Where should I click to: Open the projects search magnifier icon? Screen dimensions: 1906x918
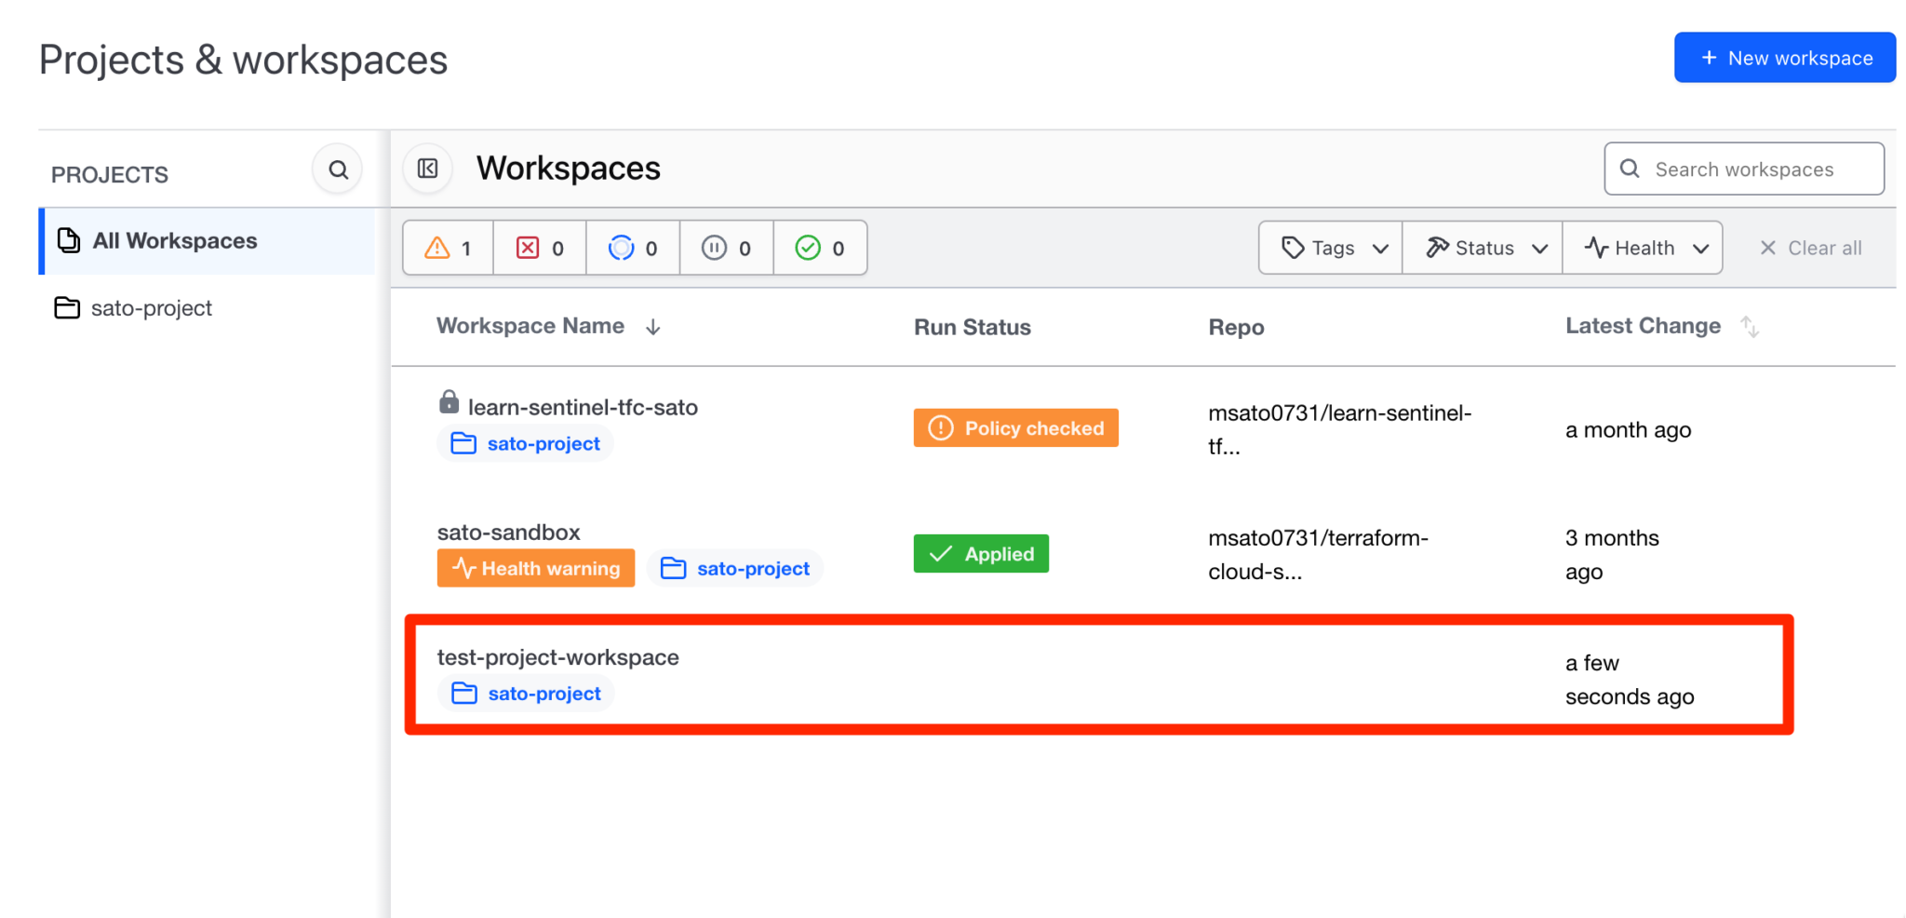click(337, 169)
